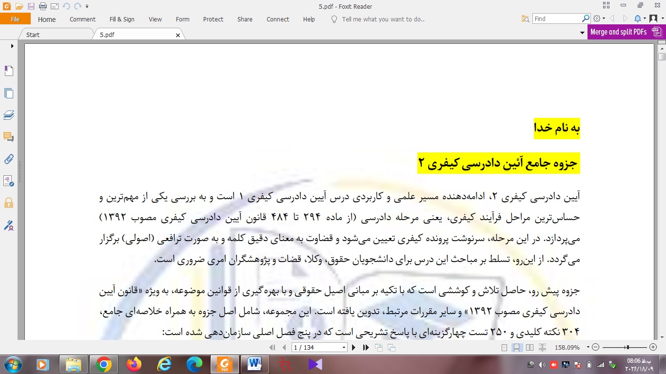Open the page number dropdown 1 / 134
The width and height of the screenshot is (666, 374).
coord(344,348)
